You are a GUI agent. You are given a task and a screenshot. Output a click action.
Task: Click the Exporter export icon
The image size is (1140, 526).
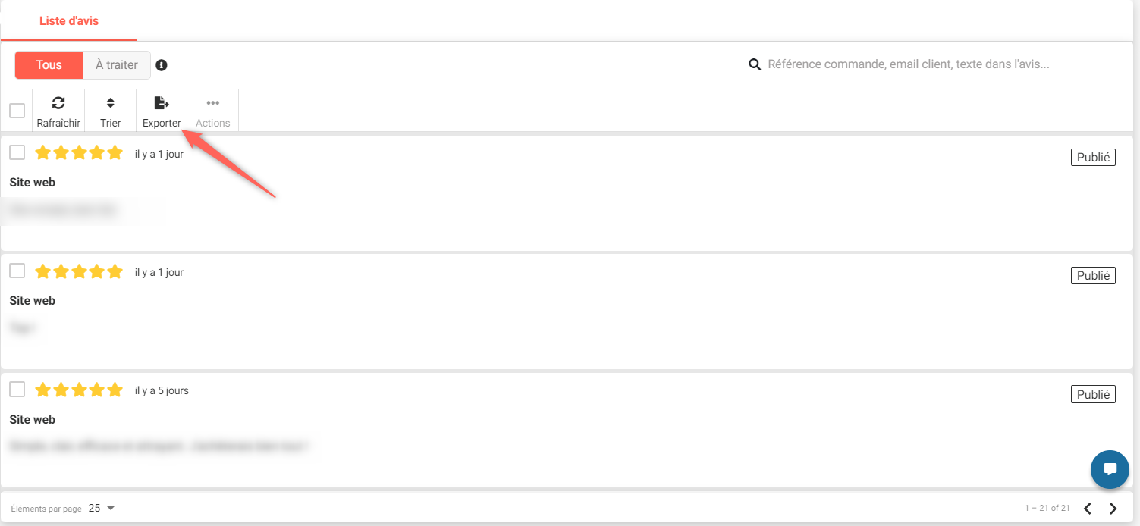tap(162, 103)
